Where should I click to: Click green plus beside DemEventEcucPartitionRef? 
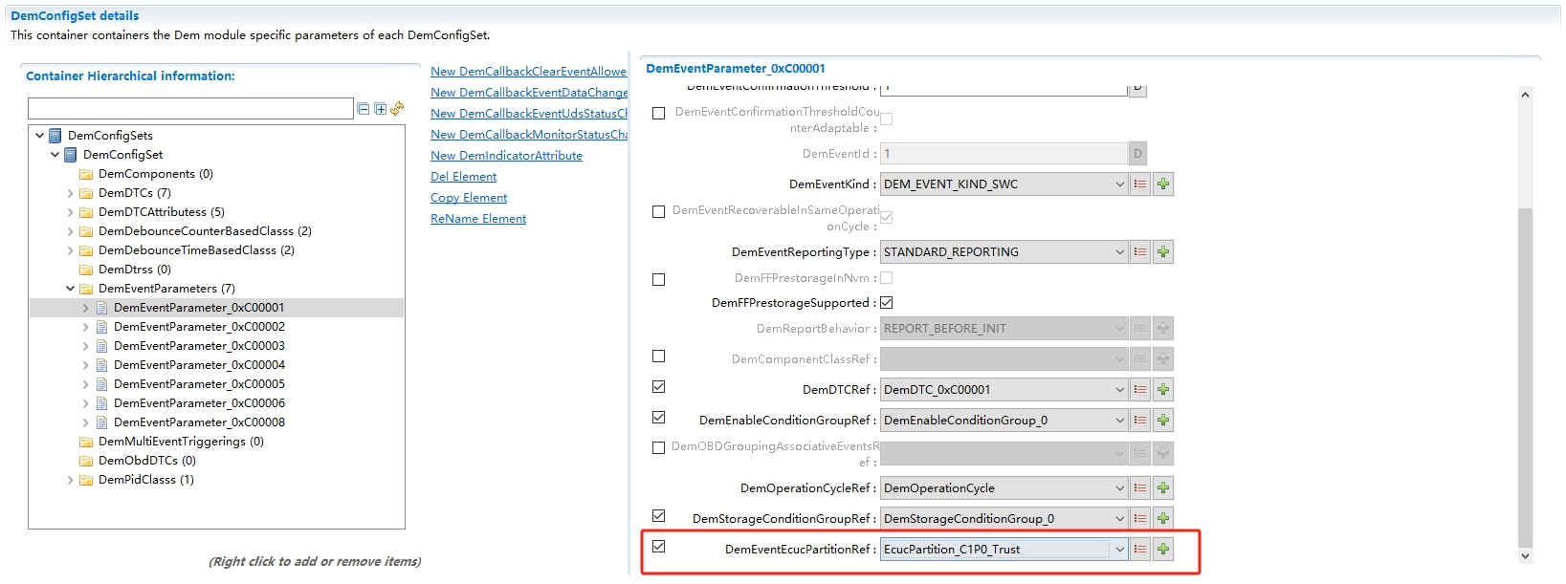[1163, 550]
